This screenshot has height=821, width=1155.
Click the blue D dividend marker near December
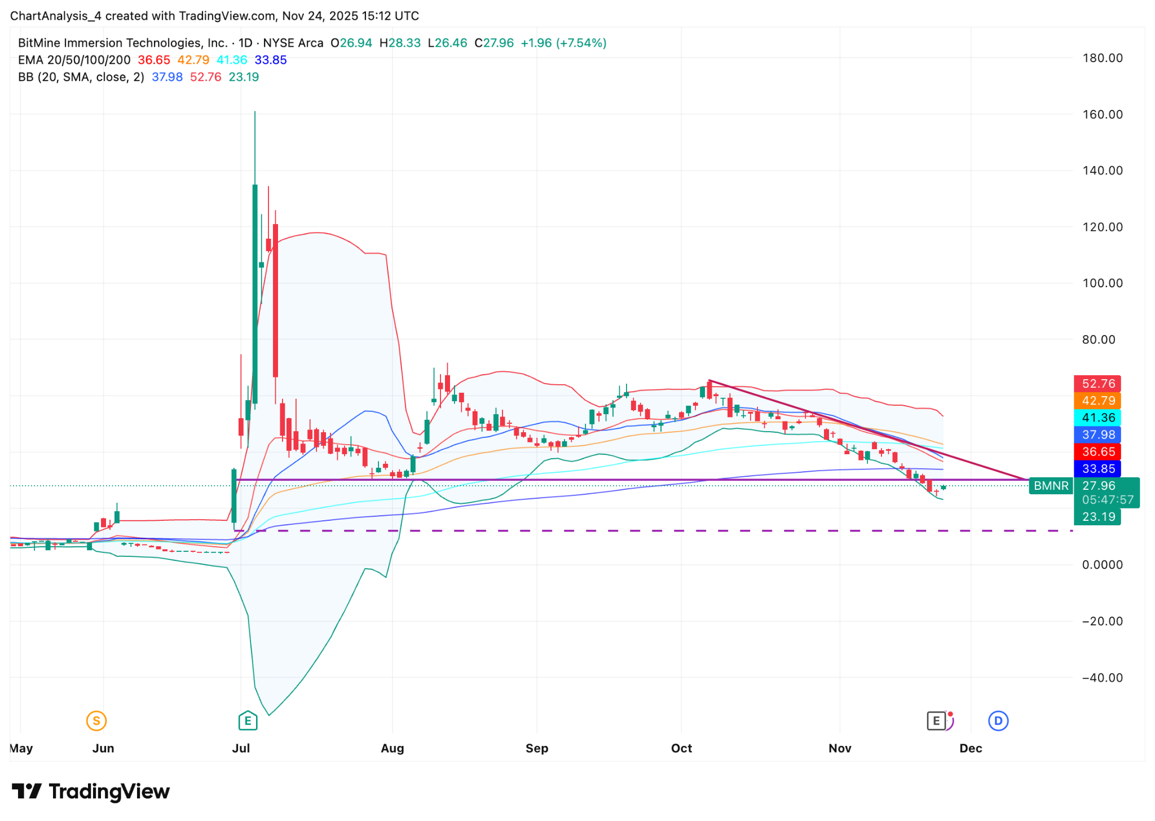998,721
